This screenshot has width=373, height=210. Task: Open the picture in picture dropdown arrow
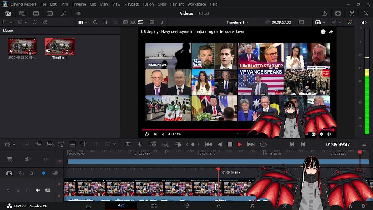coord(115,144)
